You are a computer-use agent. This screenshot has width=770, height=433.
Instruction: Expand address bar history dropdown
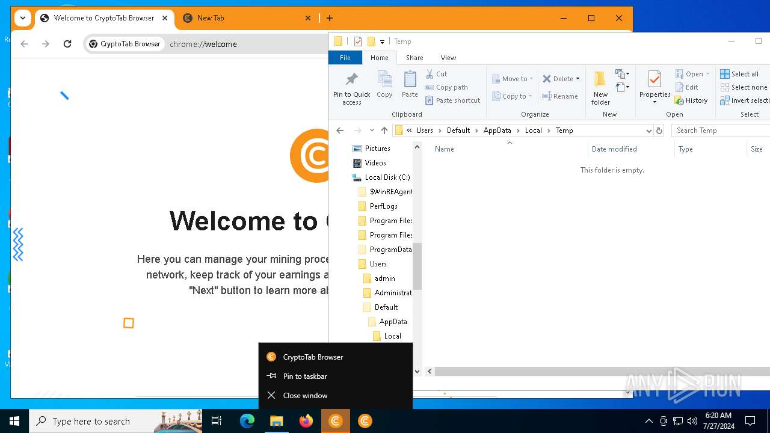pyautogui.click(x=648, y=131)
